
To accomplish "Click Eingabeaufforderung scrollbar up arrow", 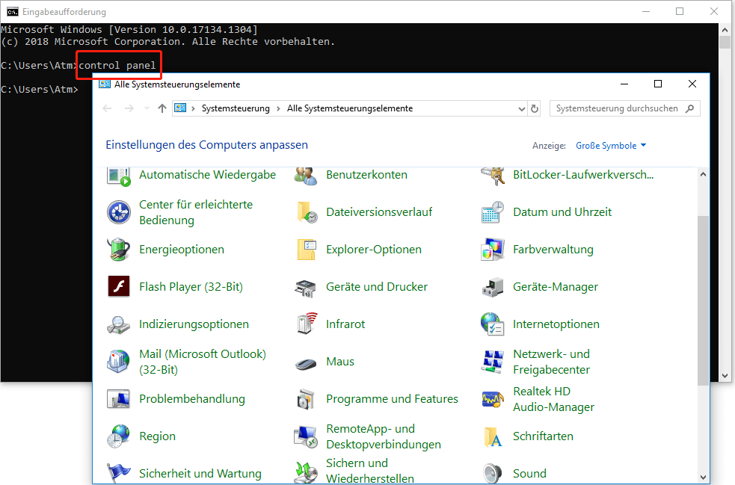I will pos(725,29).
